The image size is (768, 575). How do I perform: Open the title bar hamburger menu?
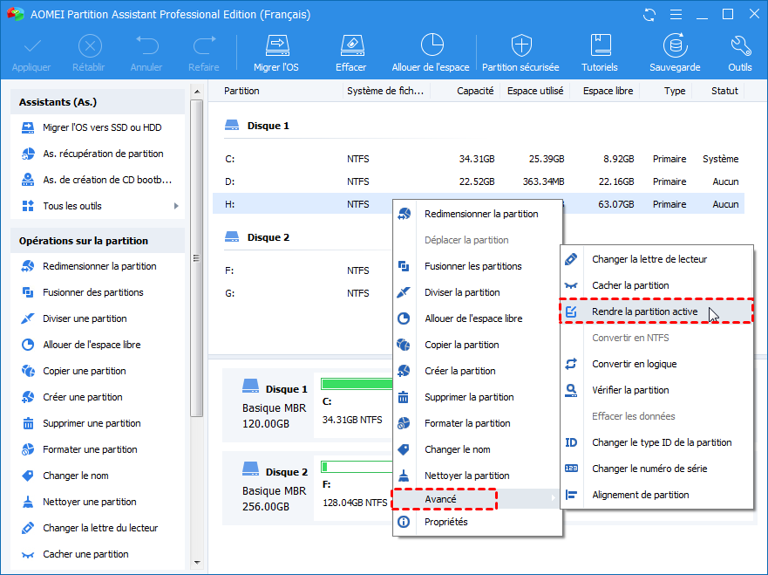pyautogui.click(x=676, y=14)
